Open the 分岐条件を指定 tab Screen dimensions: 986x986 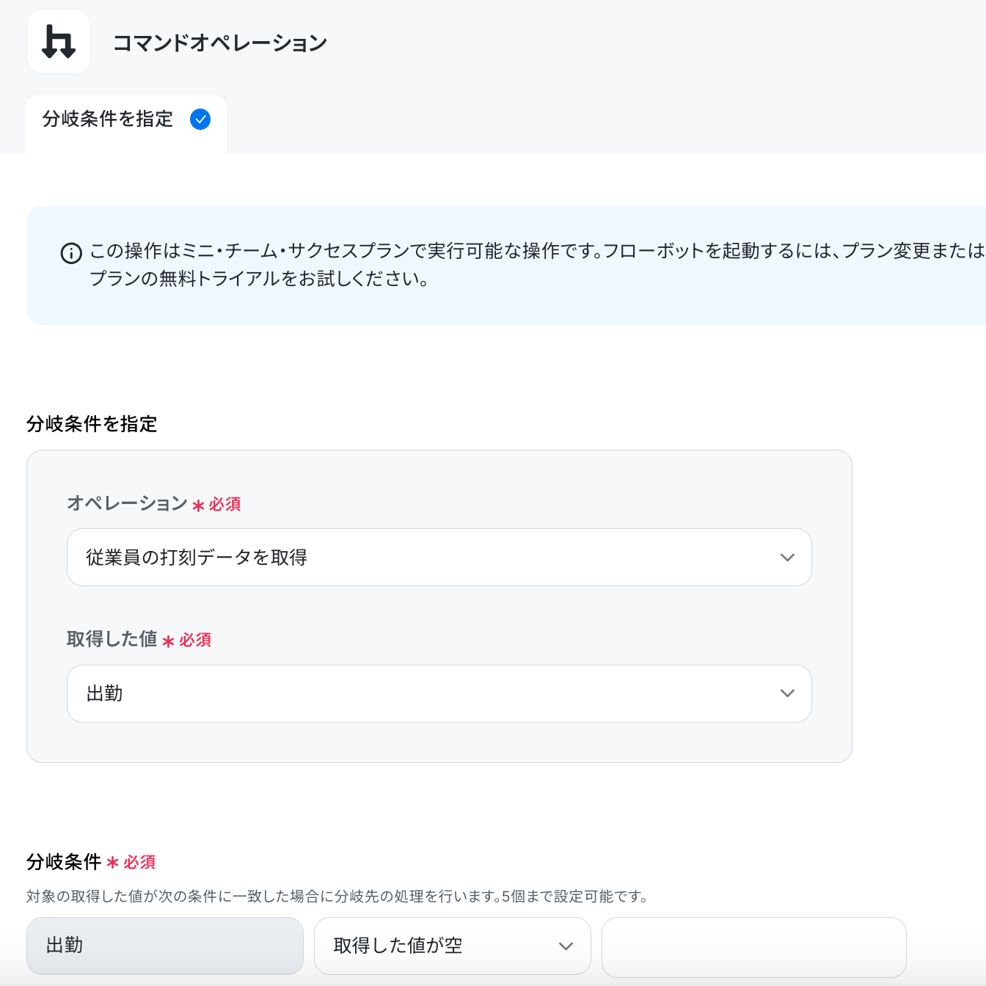126,123
